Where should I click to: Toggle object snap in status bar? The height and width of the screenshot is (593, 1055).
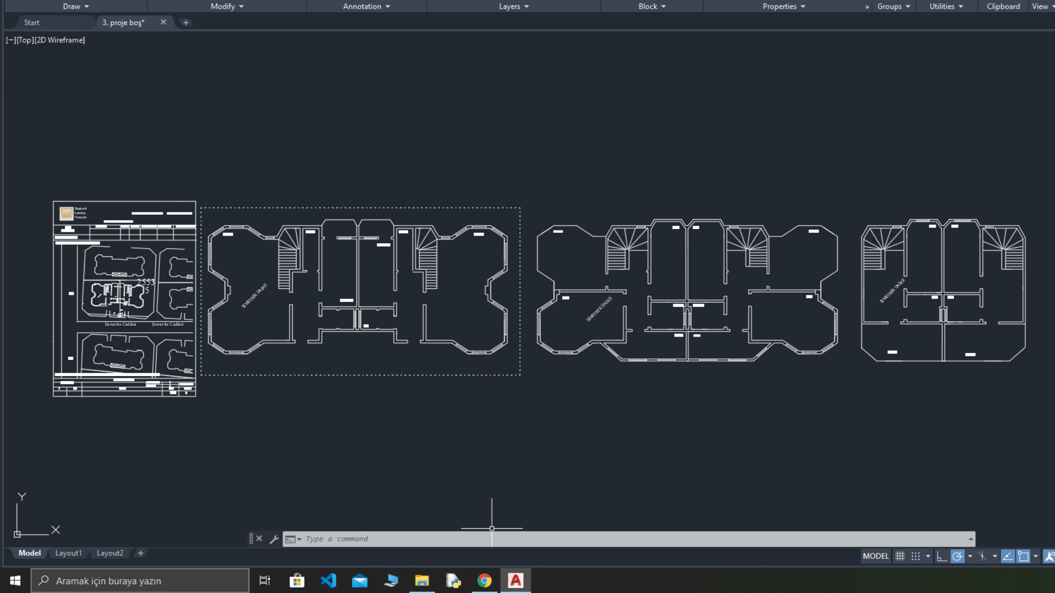(x=1023, y=556)
